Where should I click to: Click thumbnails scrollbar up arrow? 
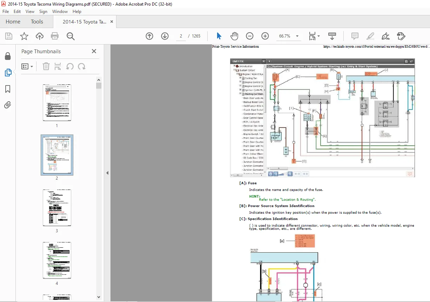point(99,80)
